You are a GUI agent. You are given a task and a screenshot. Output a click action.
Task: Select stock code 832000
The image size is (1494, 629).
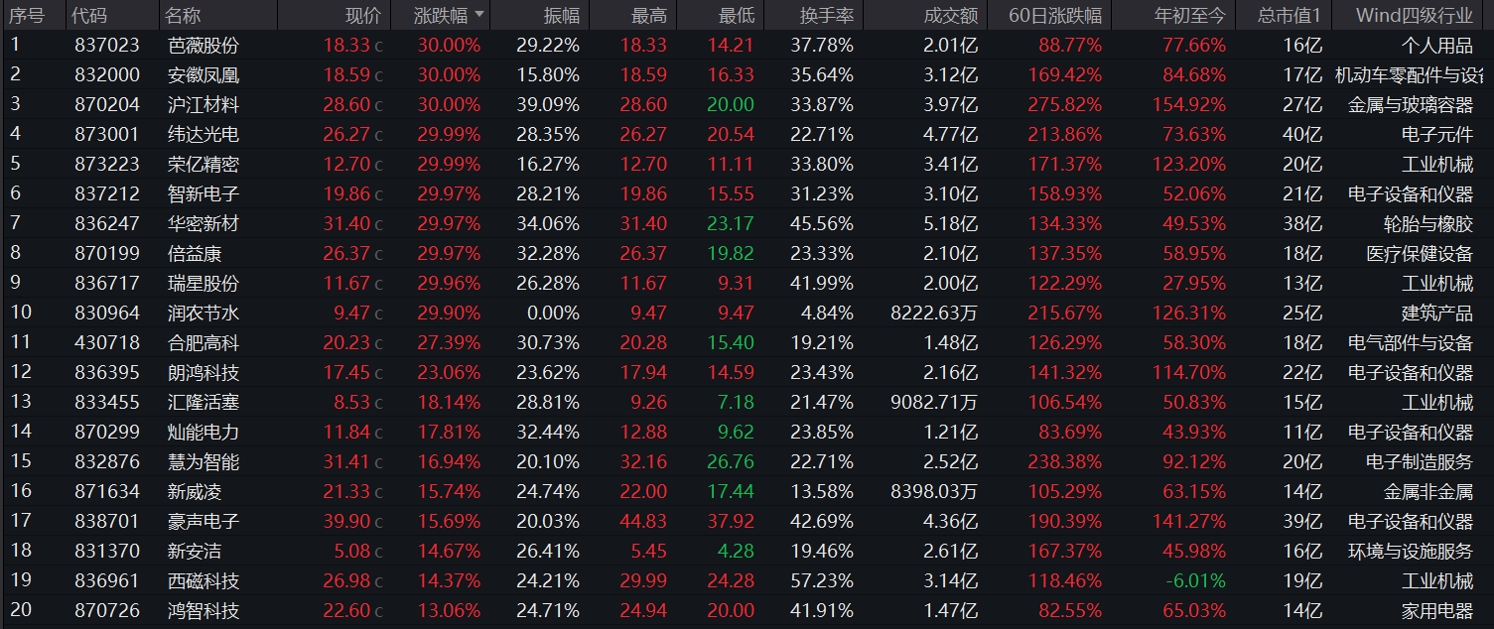[107, 74]
